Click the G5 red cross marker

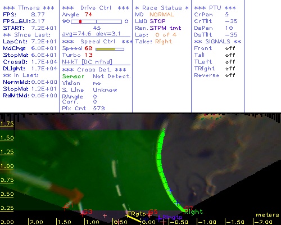click(149, 215)
